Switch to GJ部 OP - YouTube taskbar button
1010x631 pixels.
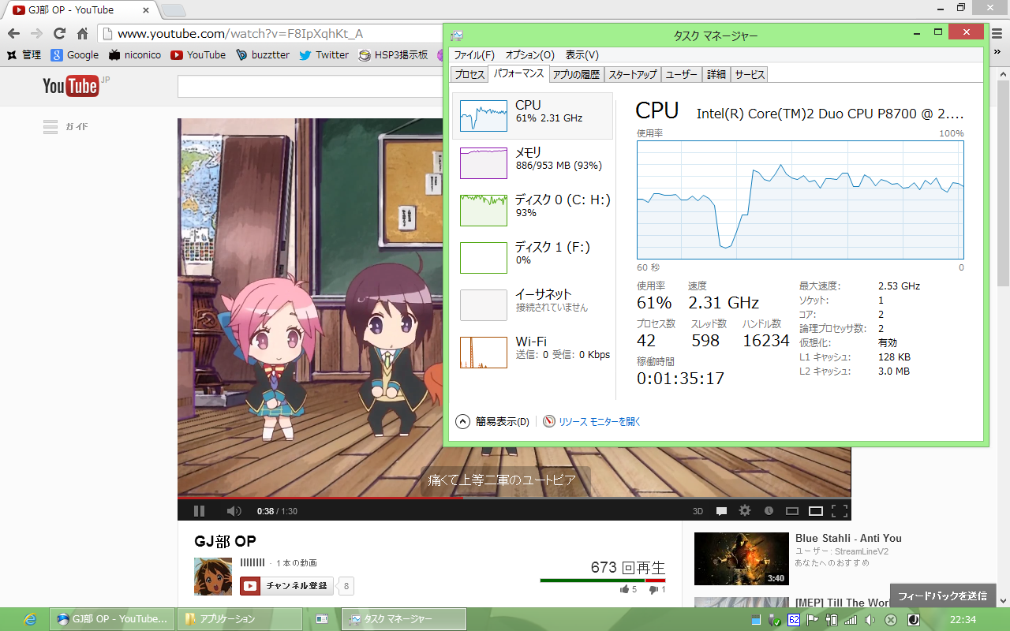pyautogui.click(x=112, y=619)
